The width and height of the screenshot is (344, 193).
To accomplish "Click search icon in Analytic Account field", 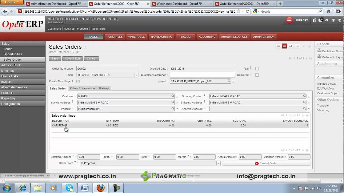I will pos(304,109).
